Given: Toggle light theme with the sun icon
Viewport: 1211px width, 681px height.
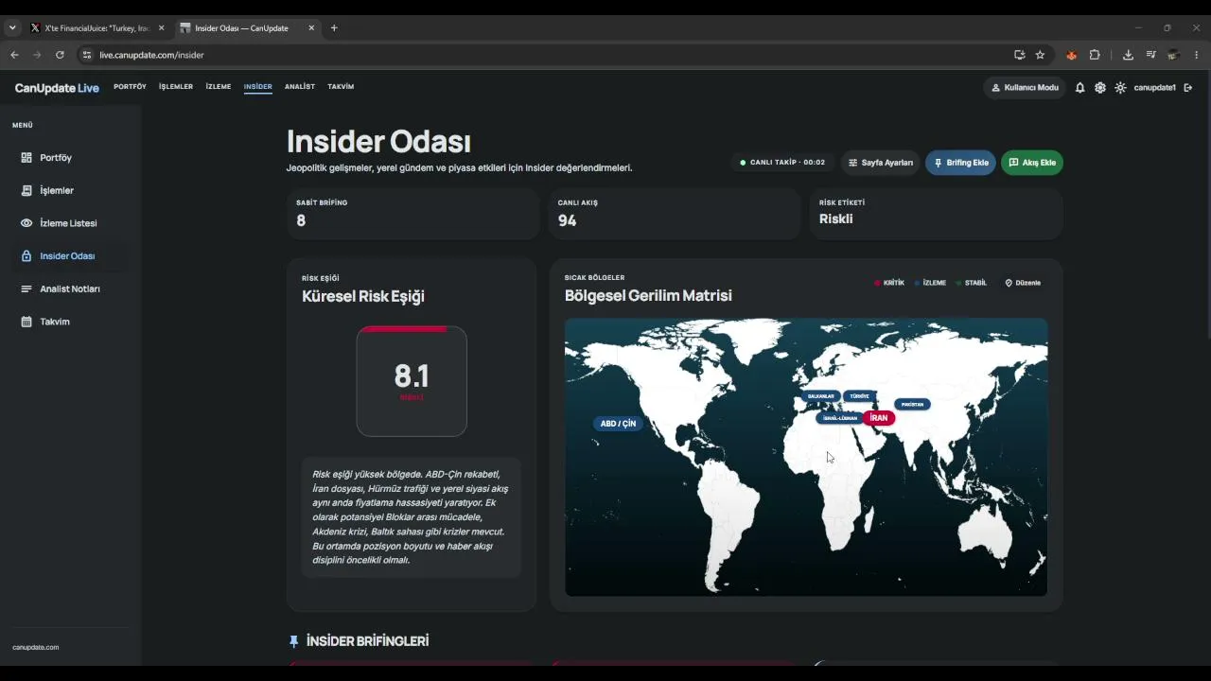Looking at the screenshot, I should click(x=1120, y=87).
